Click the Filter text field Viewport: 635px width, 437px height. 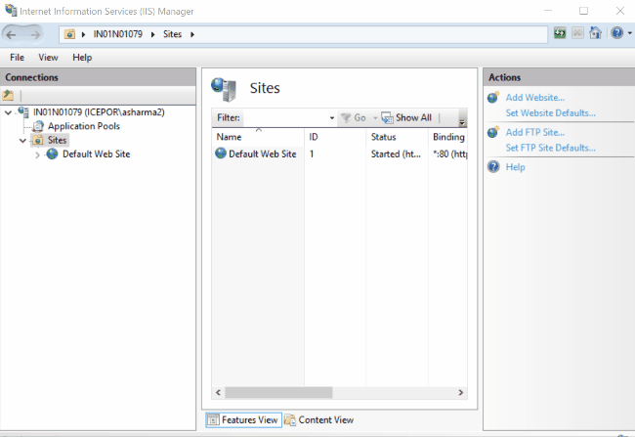pos(286,118)
